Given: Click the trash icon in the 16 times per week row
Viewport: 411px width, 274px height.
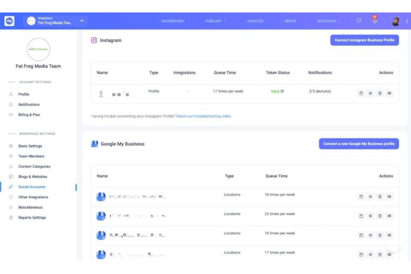Looking at the screenshot, I should pyautogui.click(x=380, y=197).
